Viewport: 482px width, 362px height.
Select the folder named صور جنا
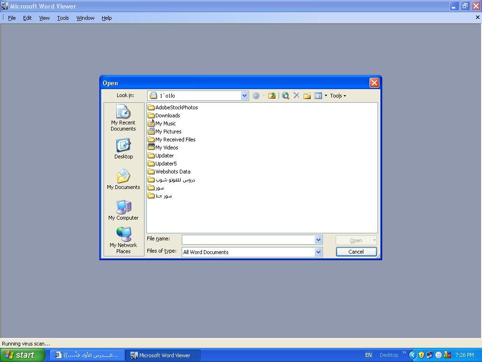coord(160,196)
